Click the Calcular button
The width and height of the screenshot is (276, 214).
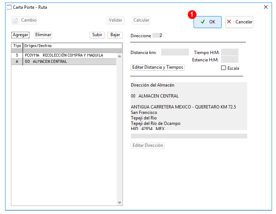click(x=141, y=20)
